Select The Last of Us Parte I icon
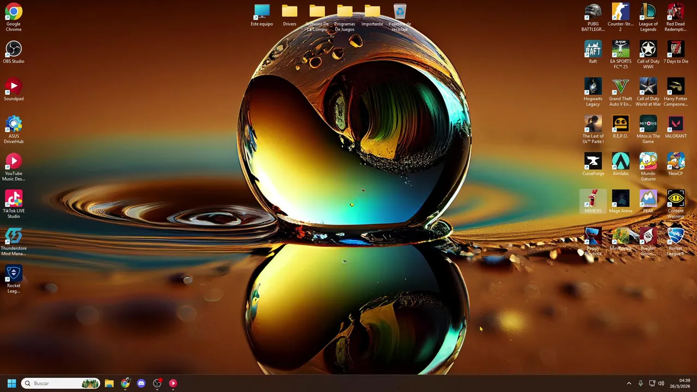Image resolution: width=697 pixels, height=392 pixels. (x=593, y=130)
